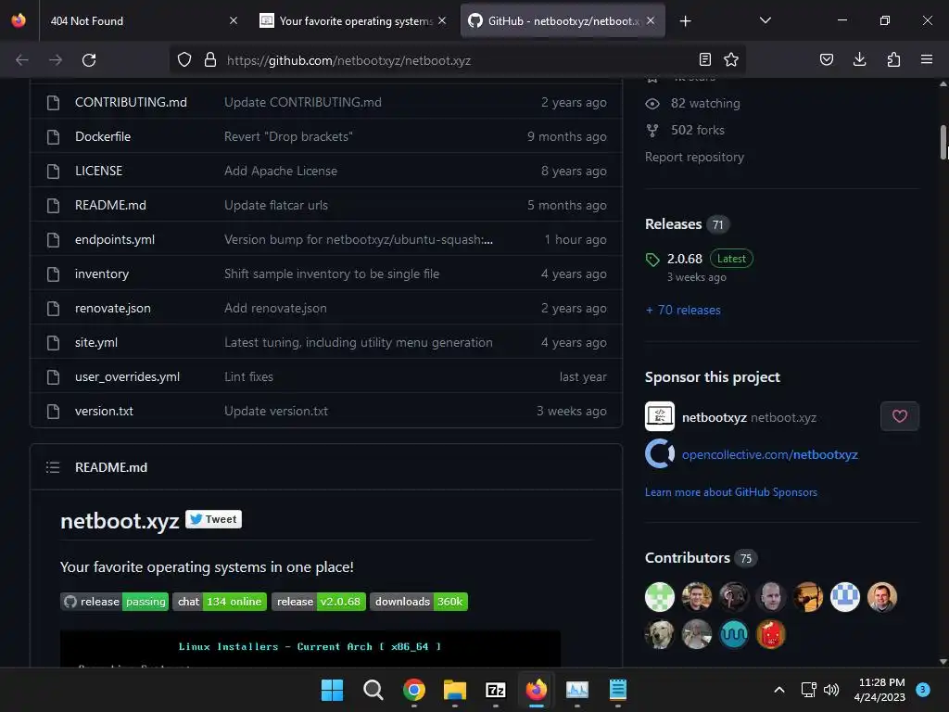Open opencollective.com/netbootxyz link
The width and height of the screenshot is (949, 712).
(x=770, y=454)
